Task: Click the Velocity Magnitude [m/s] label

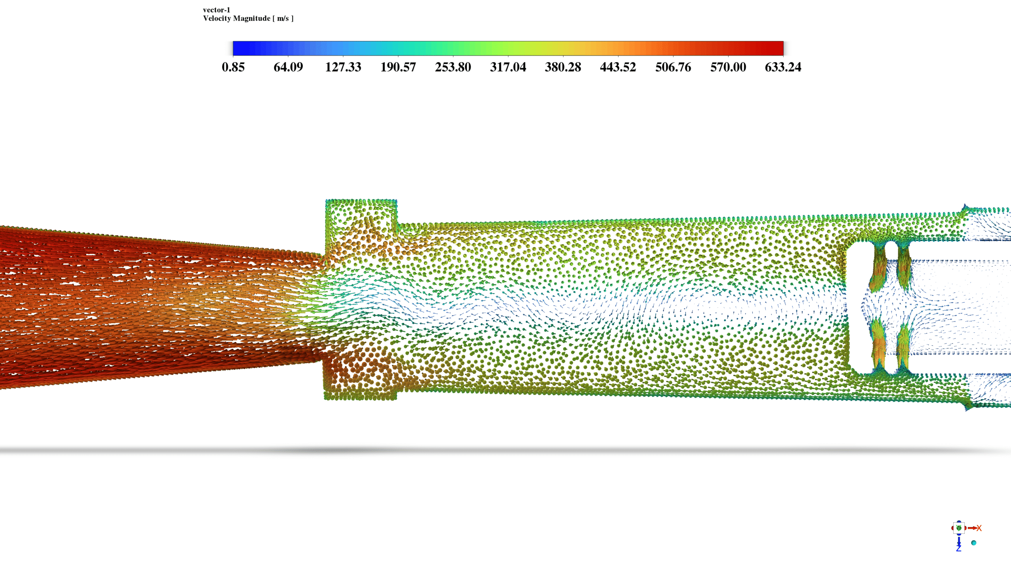Action: coord(248,19)
